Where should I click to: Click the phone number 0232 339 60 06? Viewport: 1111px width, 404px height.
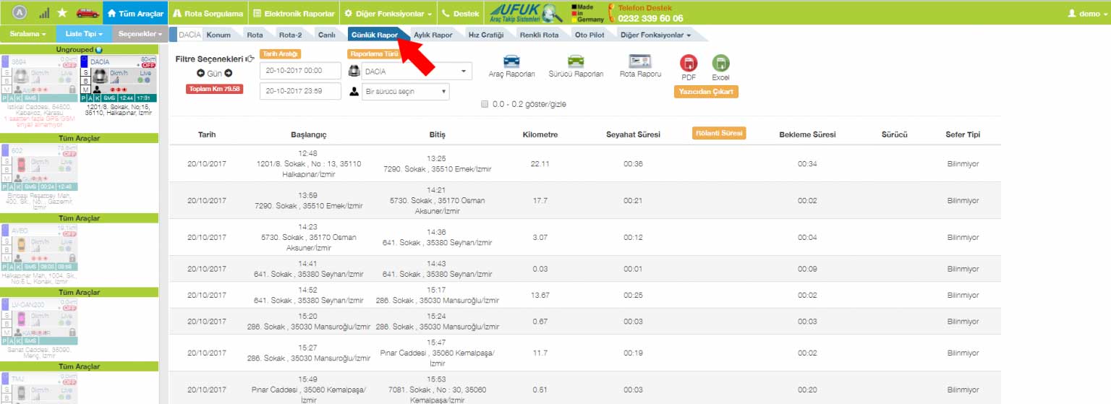click(x=650, y=18)
